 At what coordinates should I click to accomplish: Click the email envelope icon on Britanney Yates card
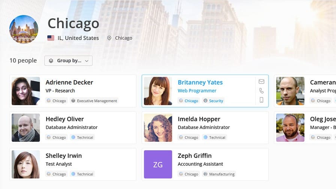click(x=261, y=81)
